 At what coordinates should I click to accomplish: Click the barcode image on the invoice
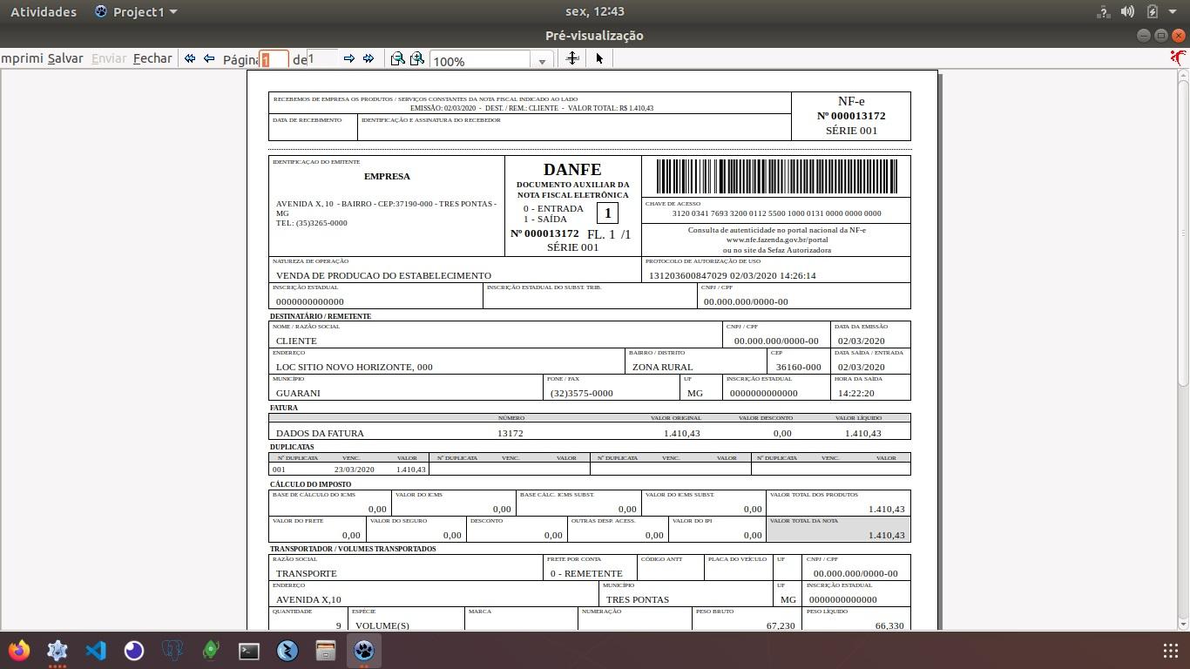(x=776, y=176)
